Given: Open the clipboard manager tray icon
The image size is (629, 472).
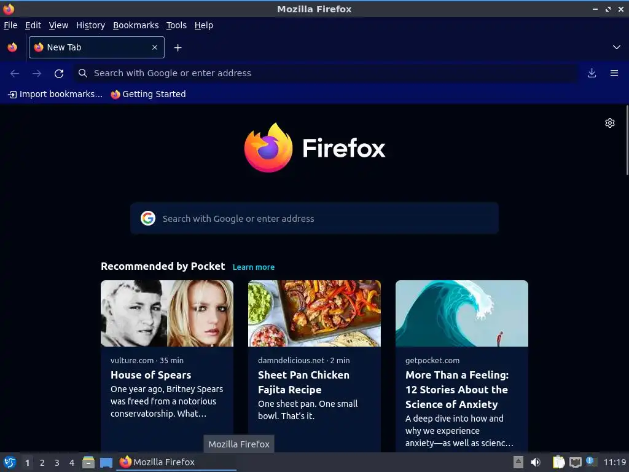Looking at the screenshot, I should [558, 462].
